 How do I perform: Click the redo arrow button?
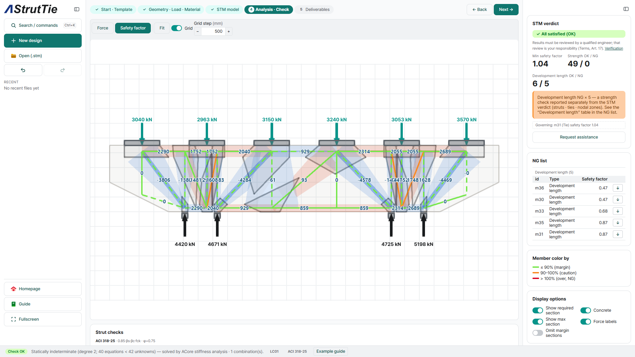coord(63,70)
